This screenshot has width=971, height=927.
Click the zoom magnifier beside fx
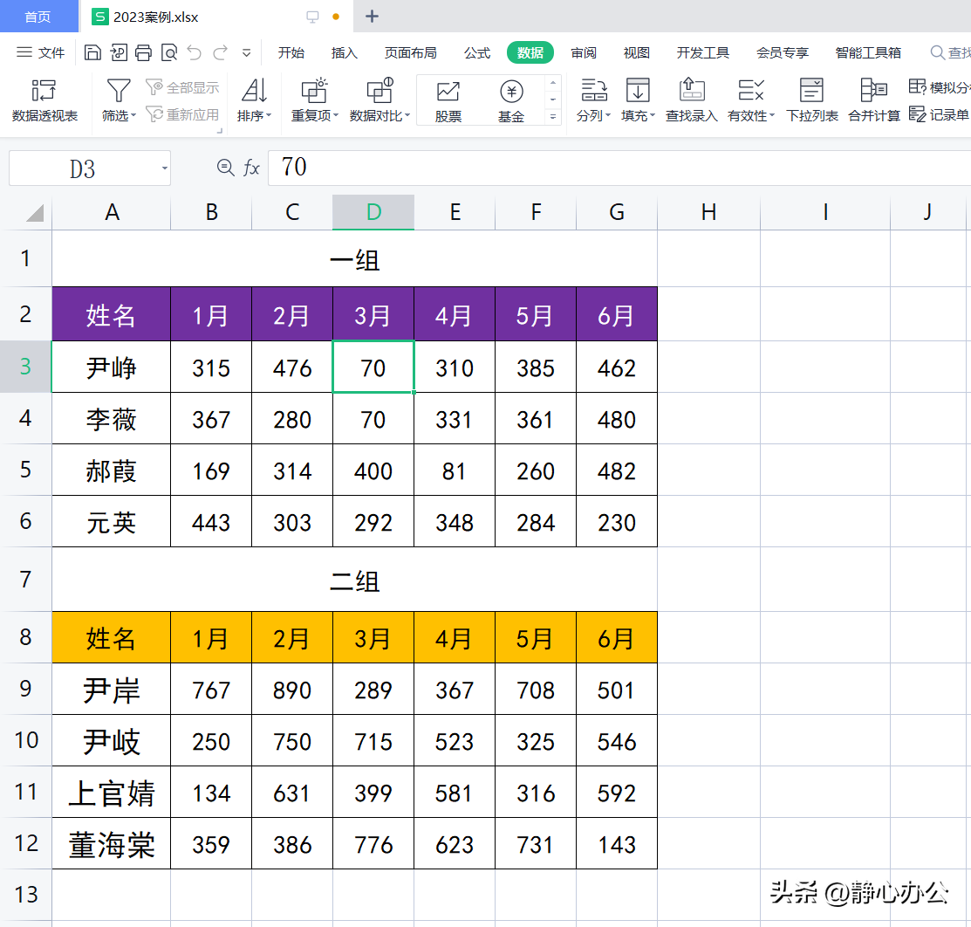click(x=225, y=168)
